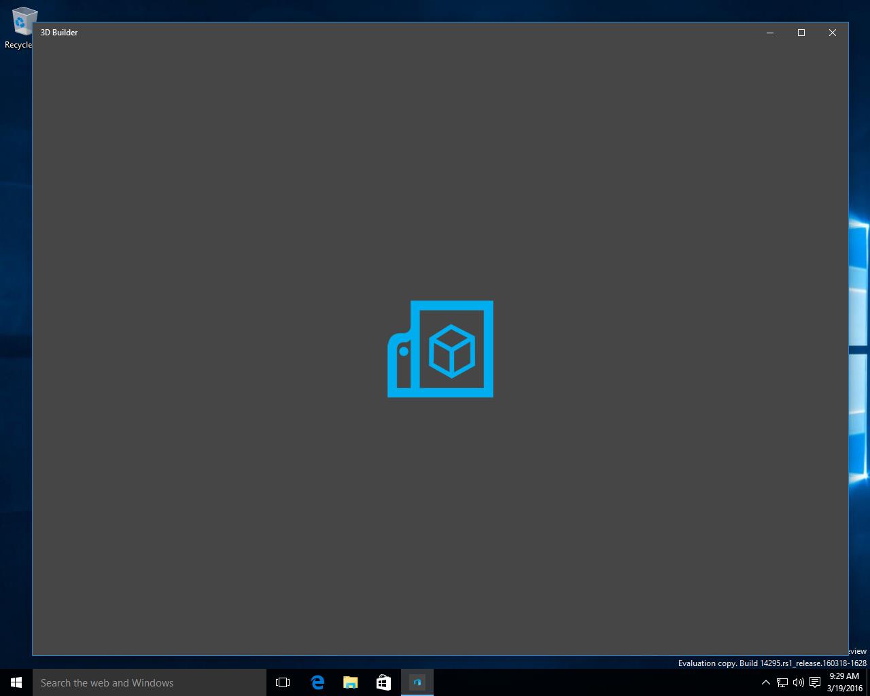Show hidden system tray icons

coord(766,682)
